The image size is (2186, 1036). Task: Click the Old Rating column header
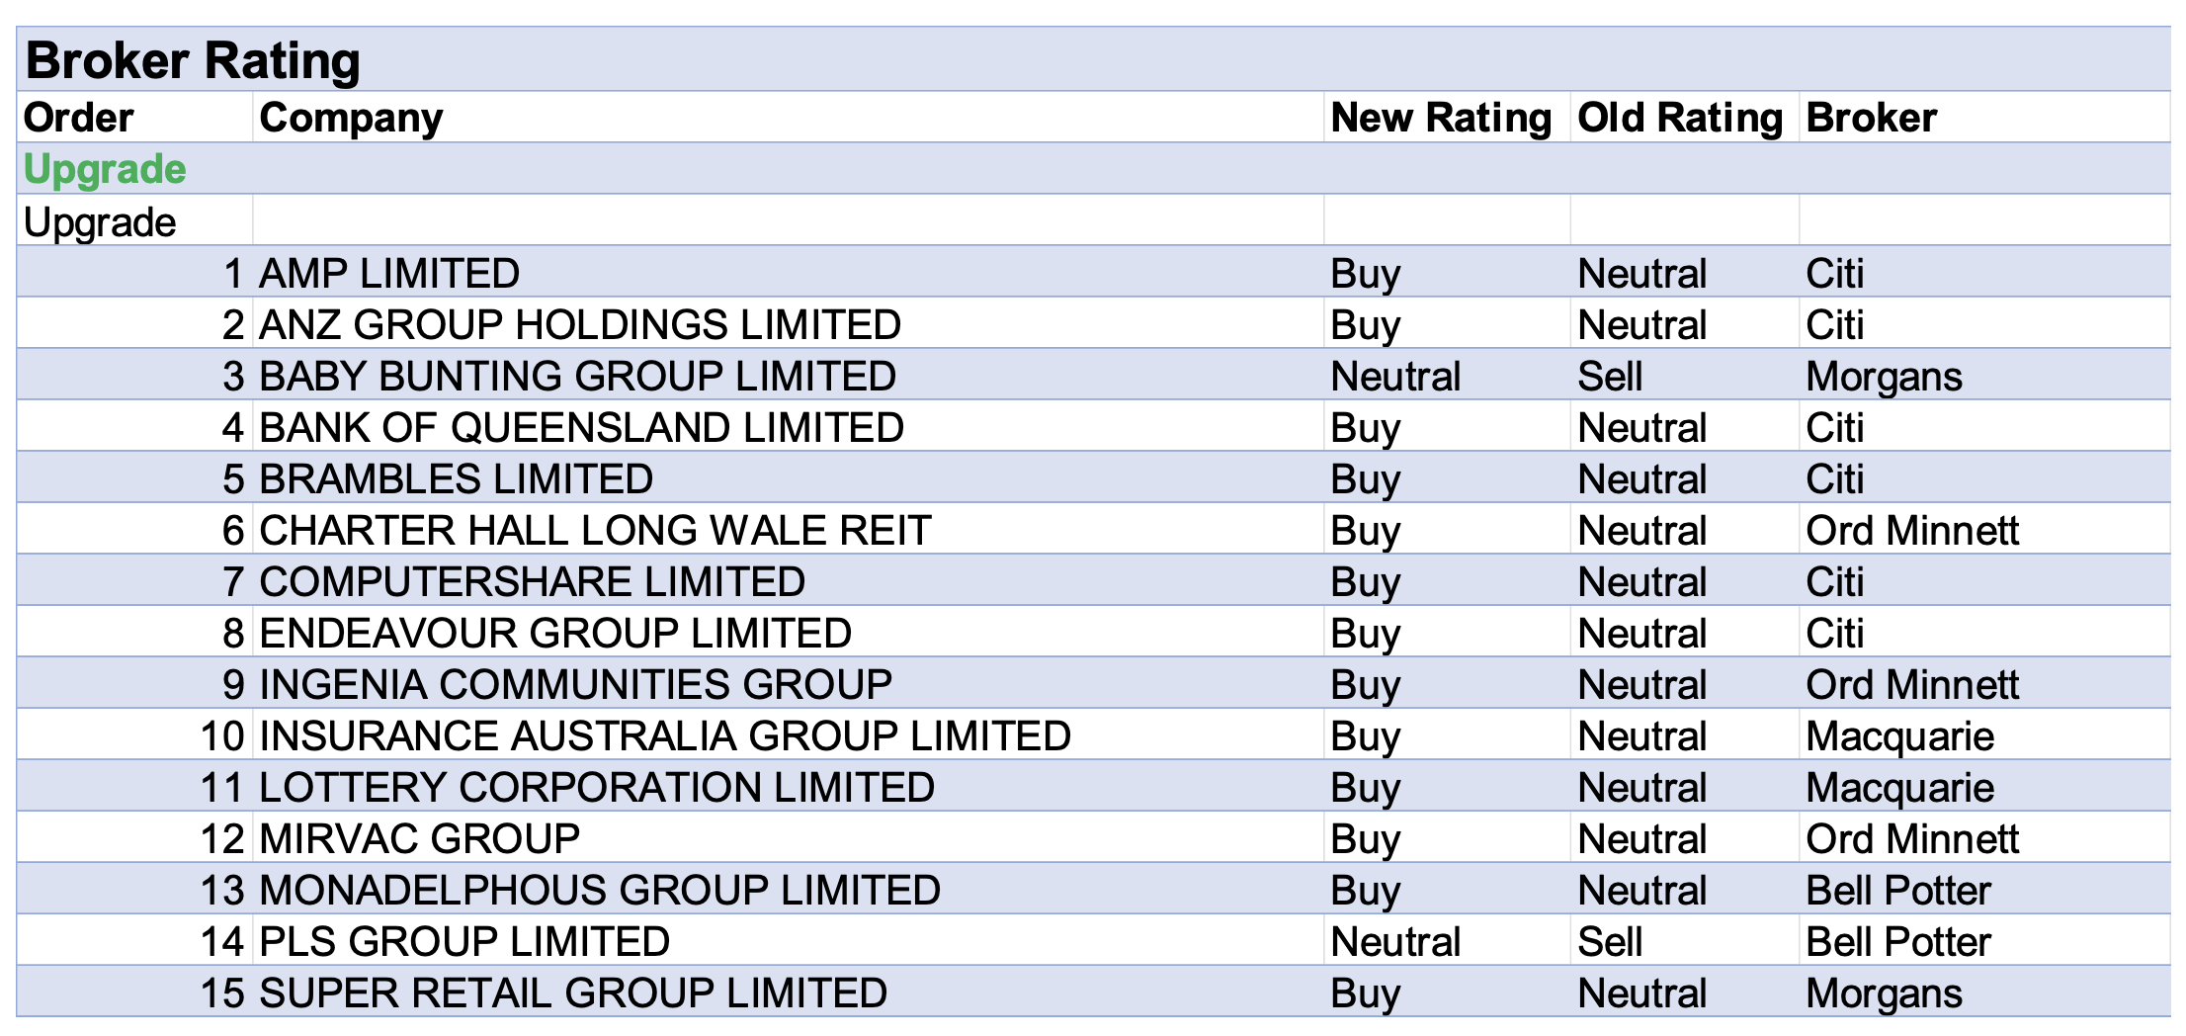1679,119
